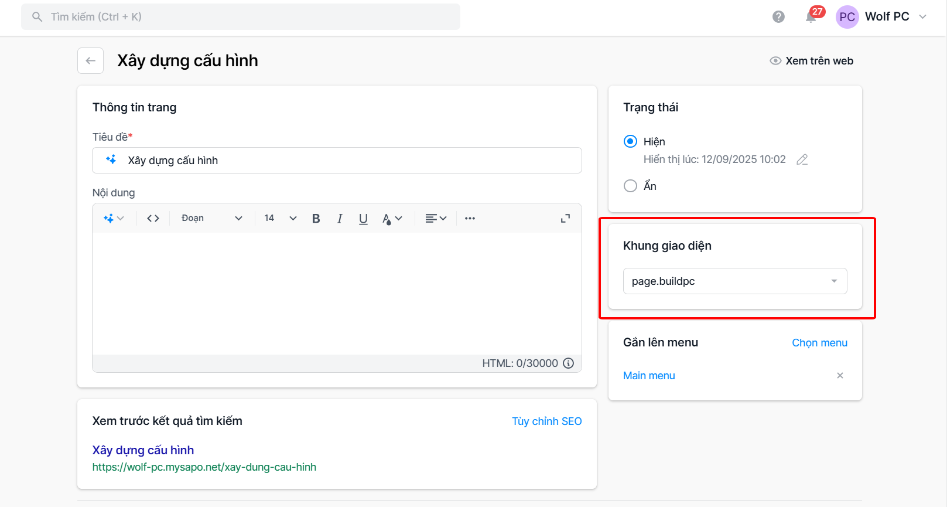Open the page.buildpc template dropdown
The width and height of the screenshot is (947, 507).
pyautogui.click(x=735, y=281)
